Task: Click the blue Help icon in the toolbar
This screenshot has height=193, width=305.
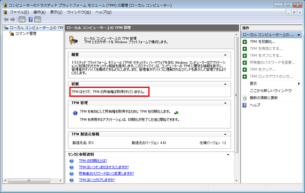Action: pos(30,20)
